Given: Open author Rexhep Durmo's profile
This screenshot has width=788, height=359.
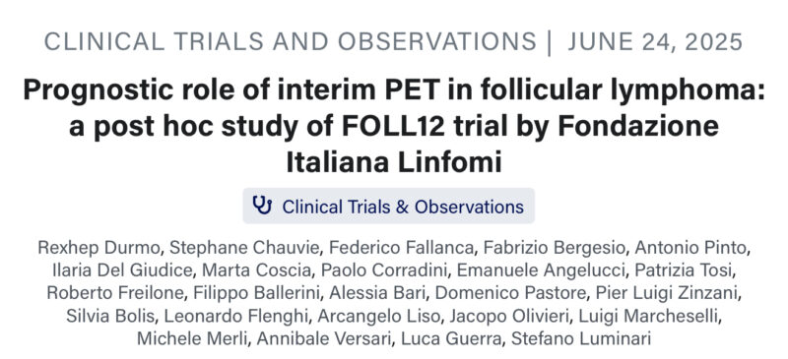Looking at the screenshot, I should point(100,248).
